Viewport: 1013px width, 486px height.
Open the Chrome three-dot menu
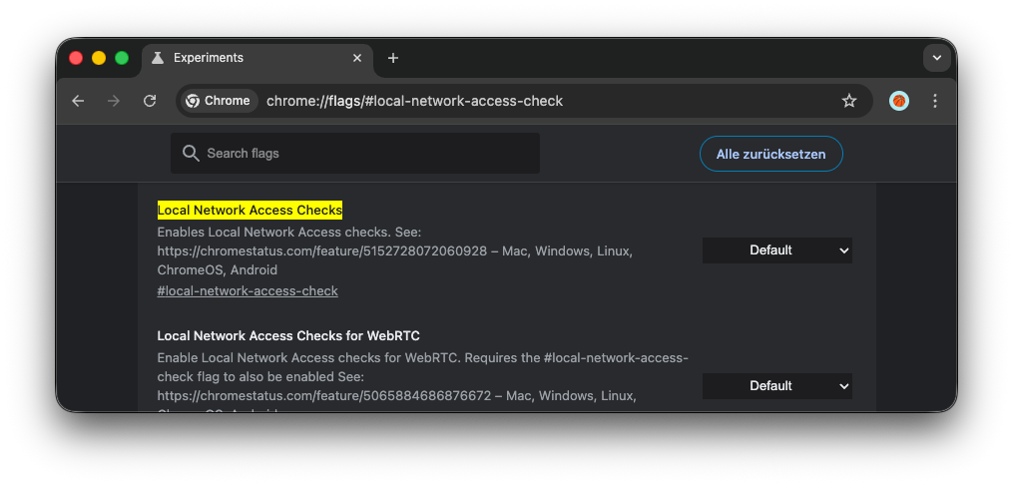[935, 101]
